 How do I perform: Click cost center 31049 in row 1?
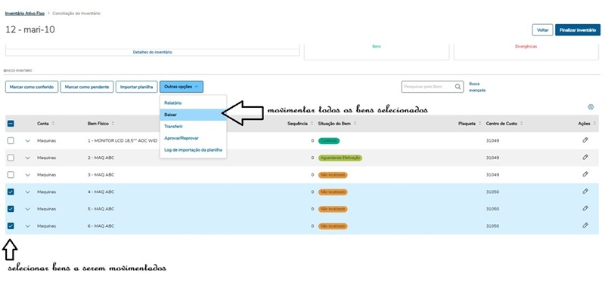pyautogui.click(x=492, y=141)
